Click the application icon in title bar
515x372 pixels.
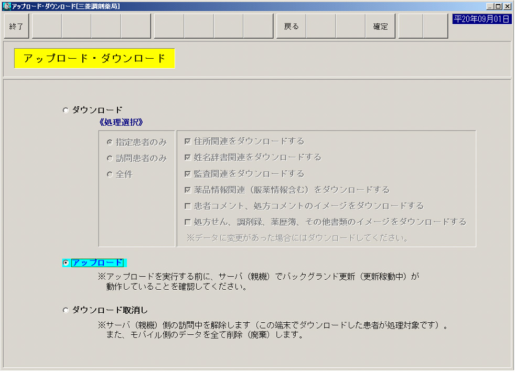point(7,6)
